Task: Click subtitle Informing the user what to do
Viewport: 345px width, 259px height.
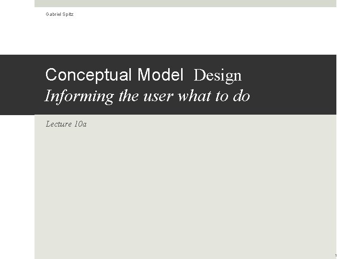Action: pos(147,96)
